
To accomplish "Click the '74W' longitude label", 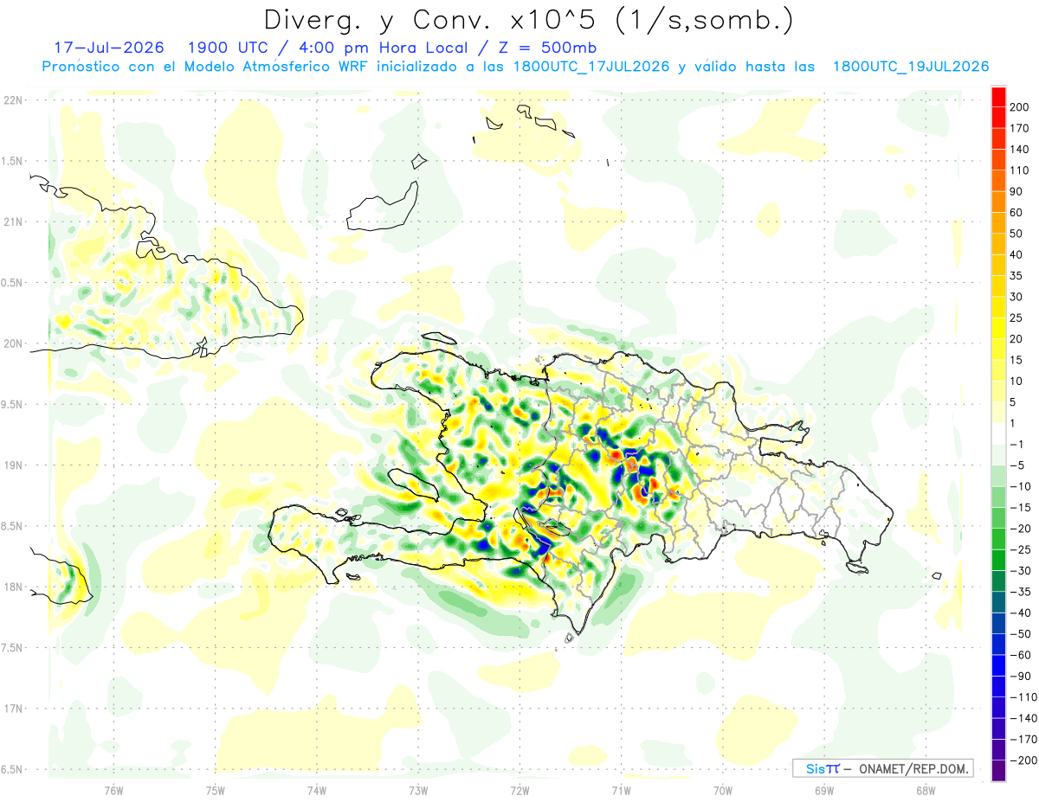I will [x=316, y=790].
